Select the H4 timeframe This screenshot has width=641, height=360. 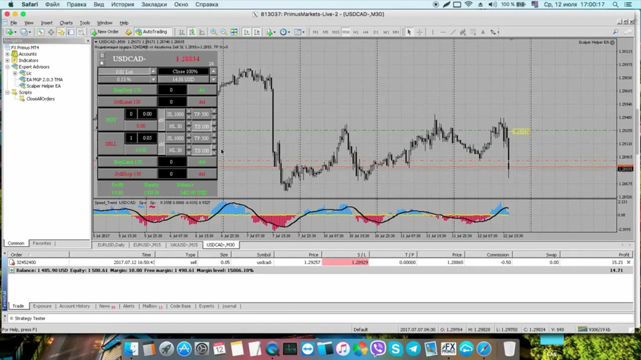366,32
